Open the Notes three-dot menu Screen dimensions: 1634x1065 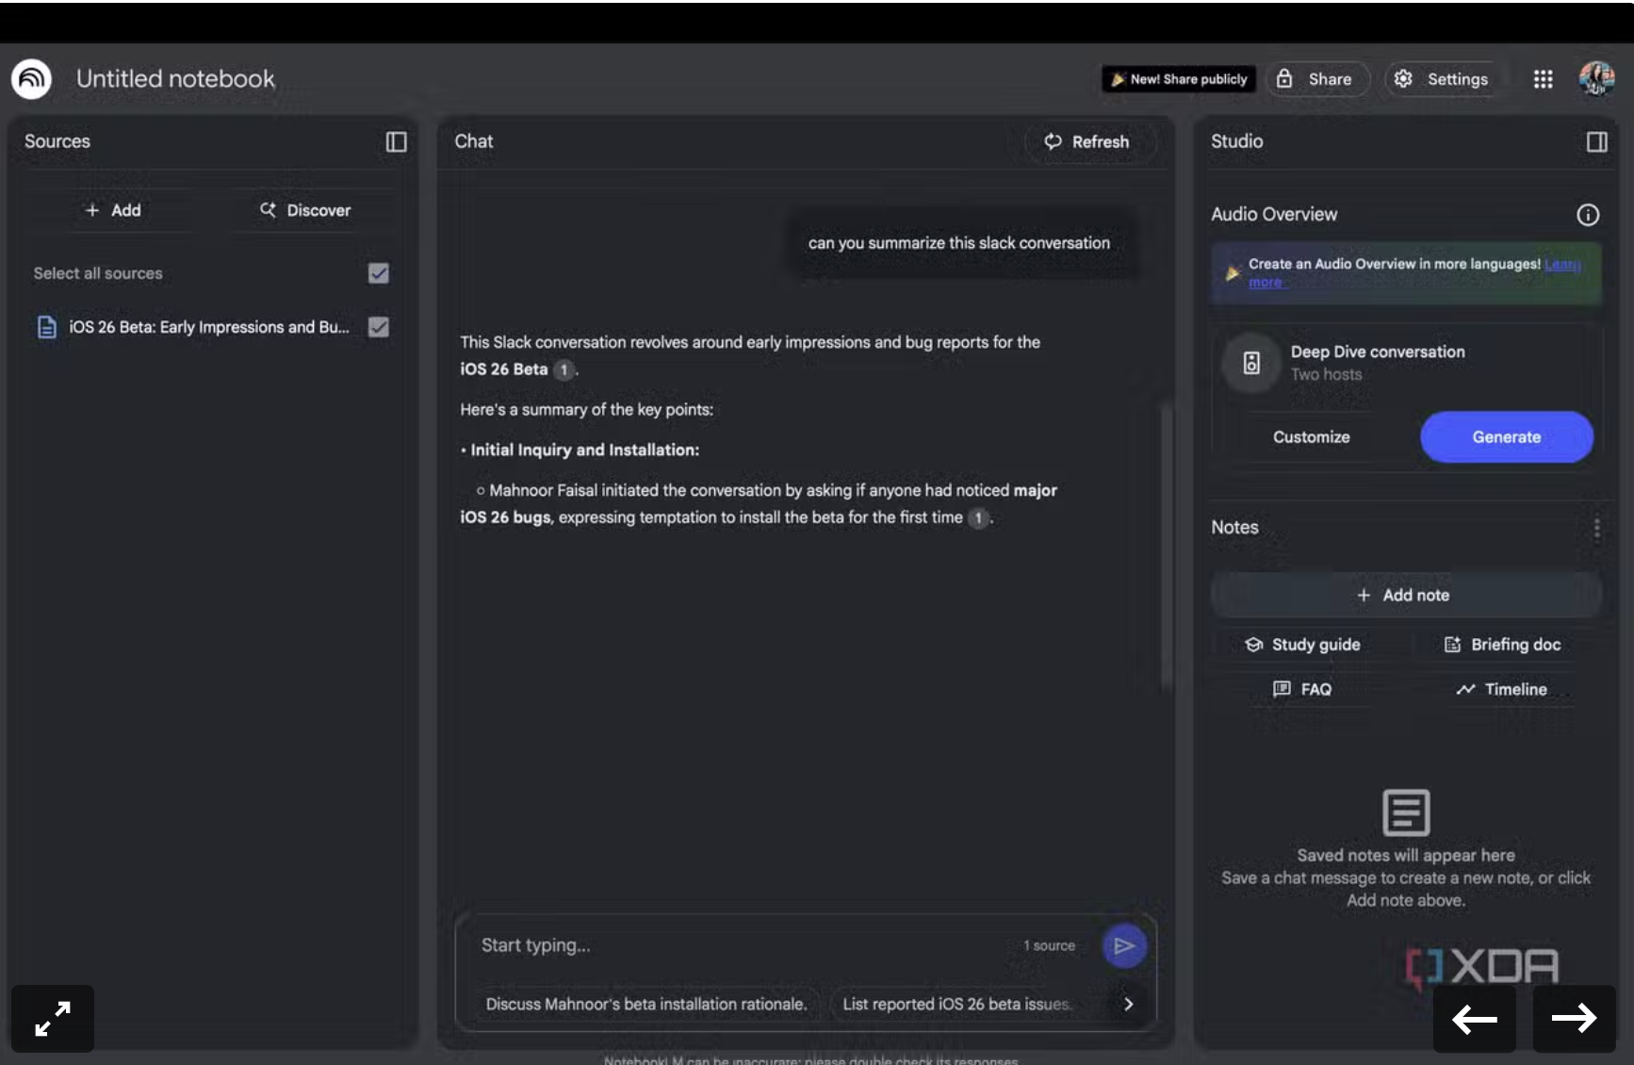tap(1596, 529)
